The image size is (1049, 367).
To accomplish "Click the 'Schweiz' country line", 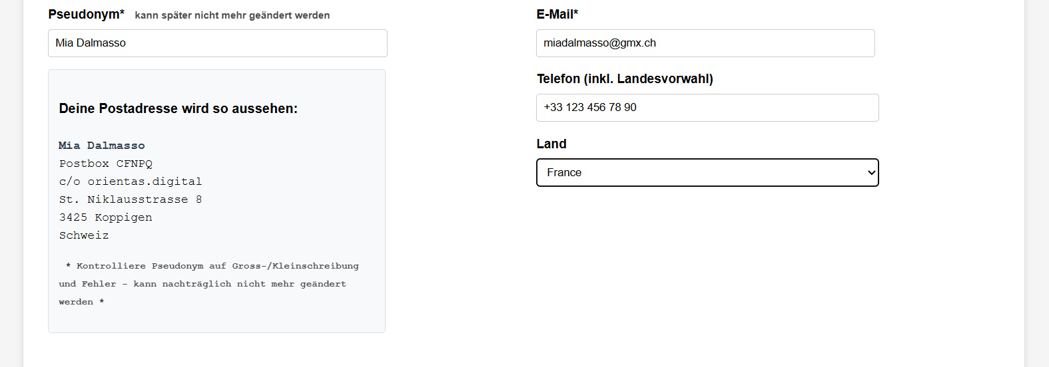I will pyautogui.click(x=83, y=235).
